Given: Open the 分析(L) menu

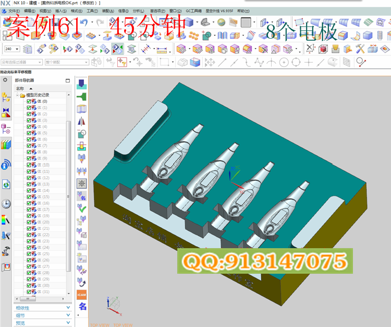Looking at the screenshot, I should tap(138, 11).
